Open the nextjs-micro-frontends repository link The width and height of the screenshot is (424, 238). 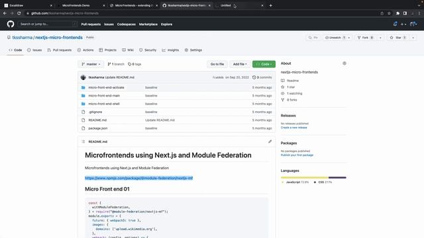[x=59, y=38]
